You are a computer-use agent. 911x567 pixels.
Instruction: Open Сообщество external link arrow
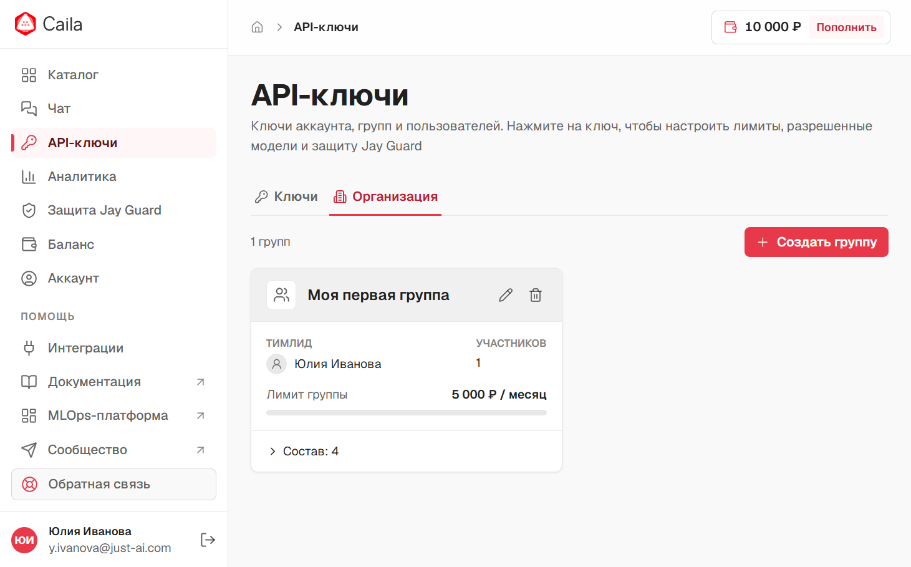(x=200, y=450)
